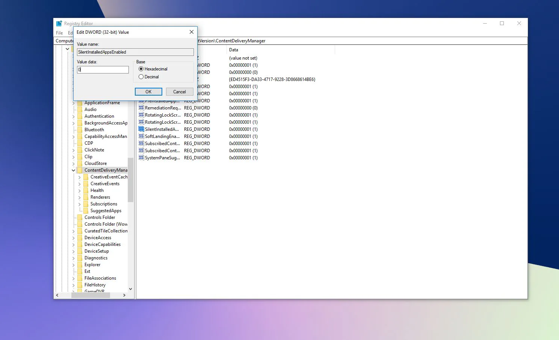Expand the Authentication key
The width and height of the screenshot is (559, 340).
tap(74, 116)
